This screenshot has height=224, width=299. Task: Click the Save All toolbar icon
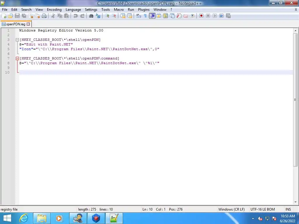24,16
